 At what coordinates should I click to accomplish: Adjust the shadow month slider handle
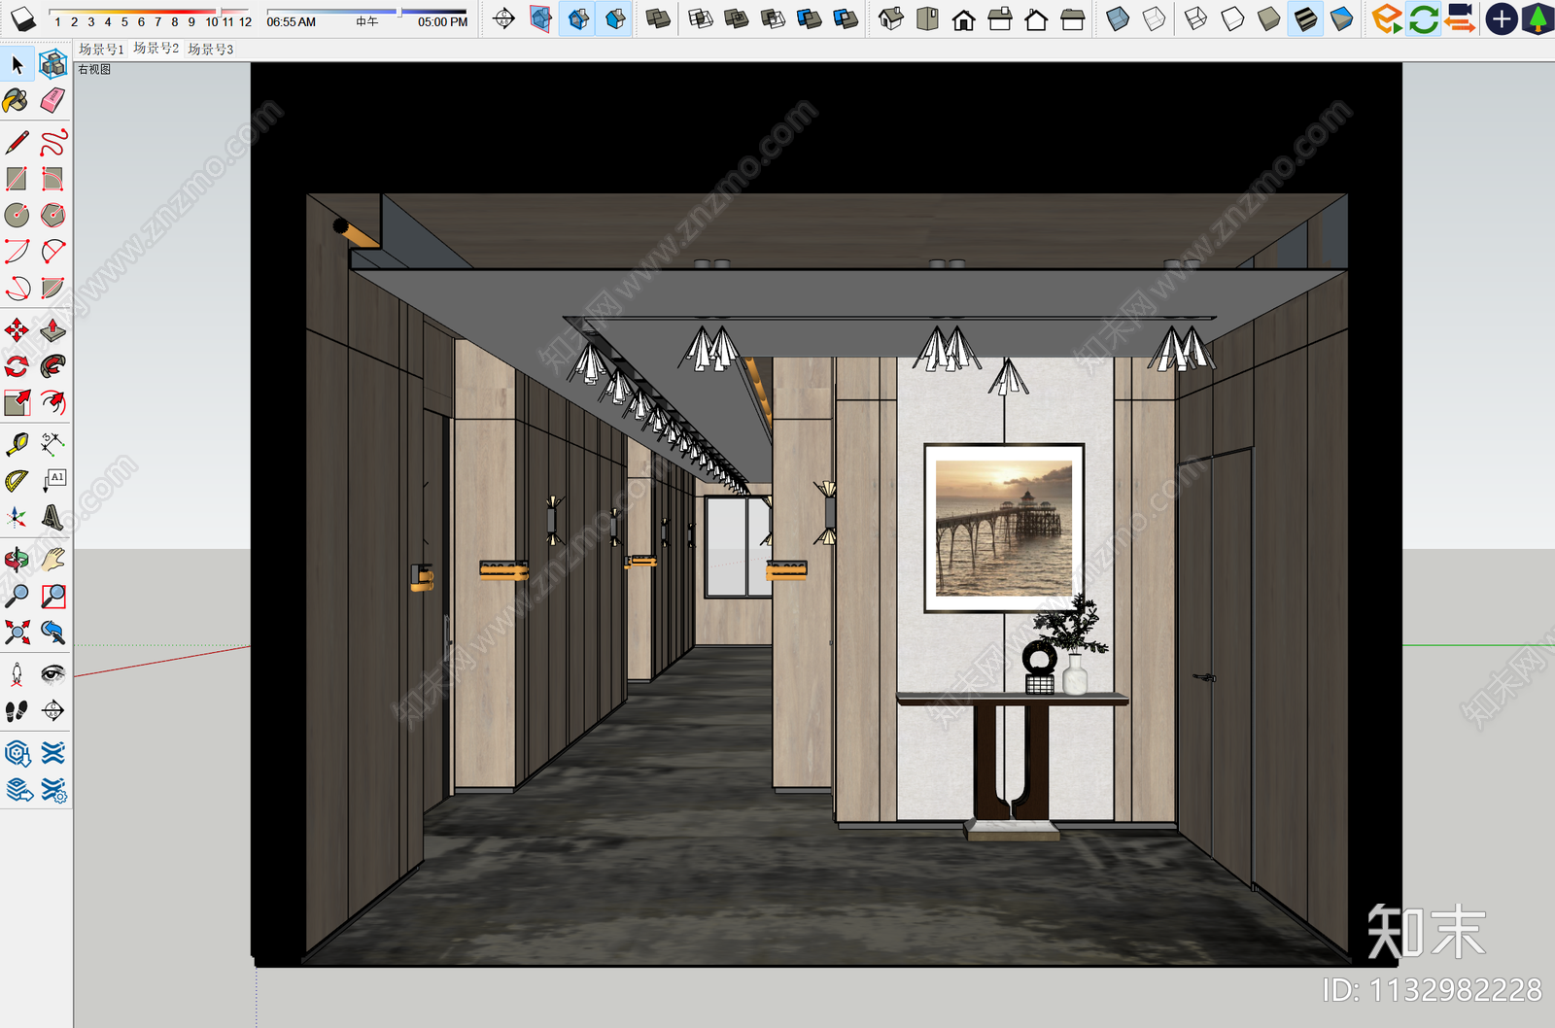[221, 12]
